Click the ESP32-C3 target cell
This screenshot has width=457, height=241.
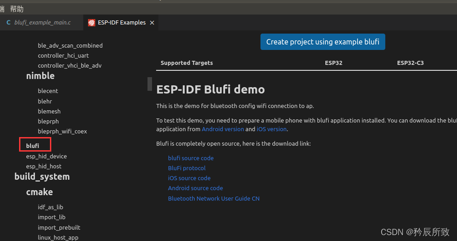410,63
